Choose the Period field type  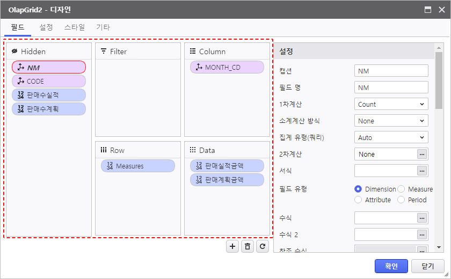(402, 200)
